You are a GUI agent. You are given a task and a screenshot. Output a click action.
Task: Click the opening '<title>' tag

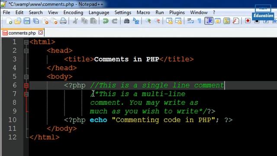click(x=79, y=59)
